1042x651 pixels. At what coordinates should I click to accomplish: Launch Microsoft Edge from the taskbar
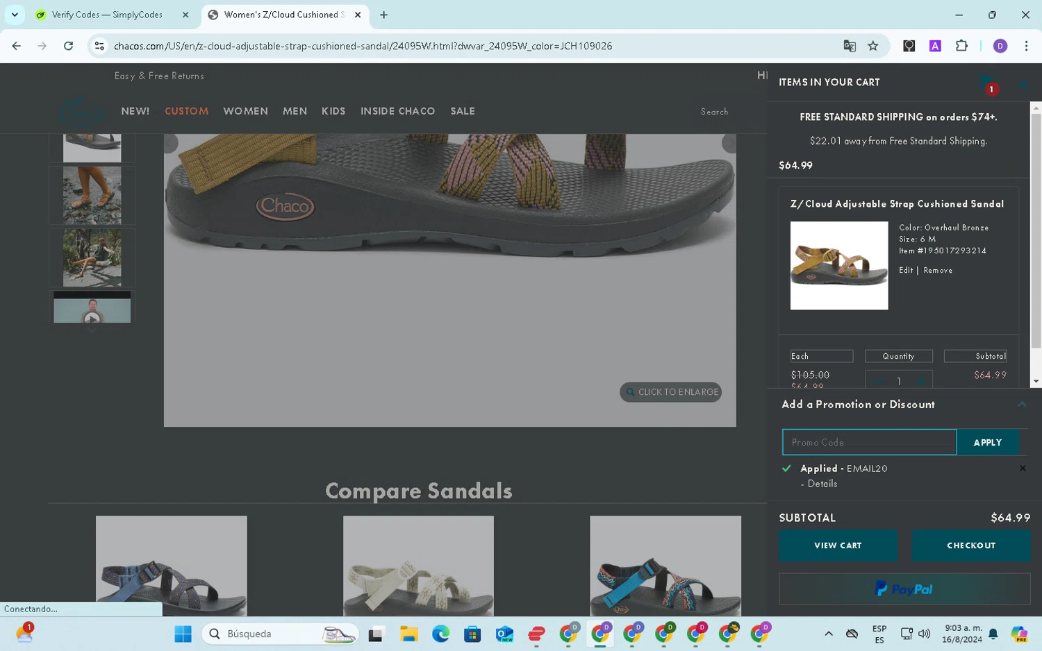[440, 634]
